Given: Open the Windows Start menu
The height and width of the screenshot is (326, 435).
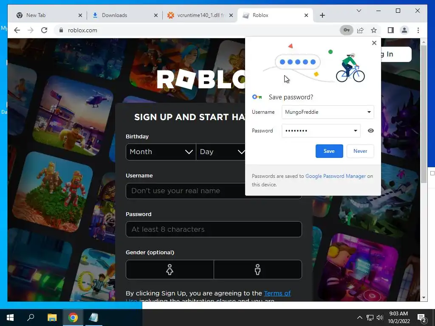Looking at the screenshot, I should [10, 318].
